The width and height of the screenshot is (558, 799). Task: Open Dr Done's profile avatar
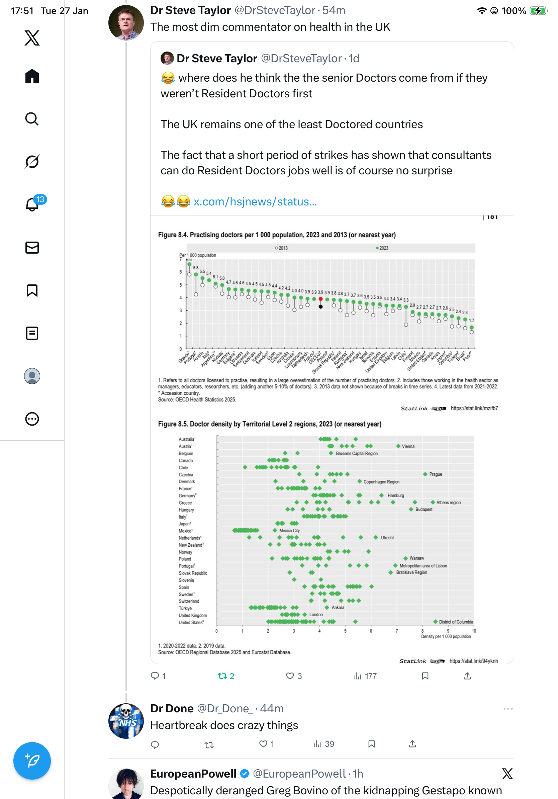click(126, 721)
